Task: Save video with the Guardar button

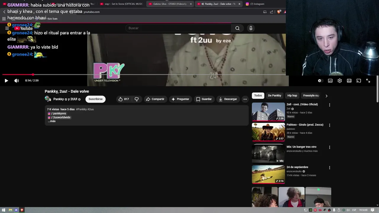Action: [x=204, y=99]
